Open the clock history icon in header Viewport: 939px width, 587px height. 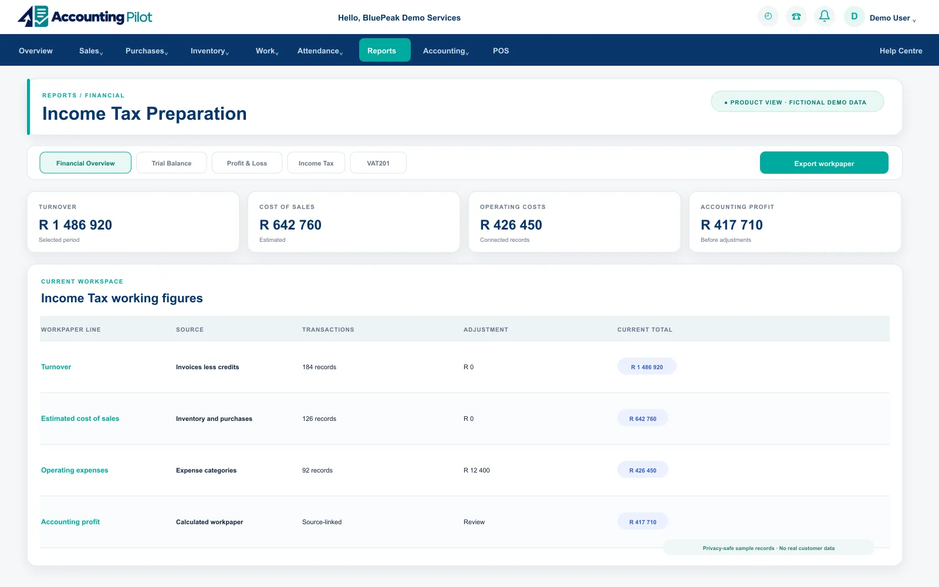[768, 16]
